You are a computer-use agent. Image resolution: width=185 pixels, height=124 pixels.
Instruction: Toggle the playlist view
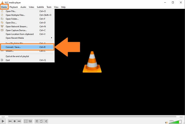(37, 121)
